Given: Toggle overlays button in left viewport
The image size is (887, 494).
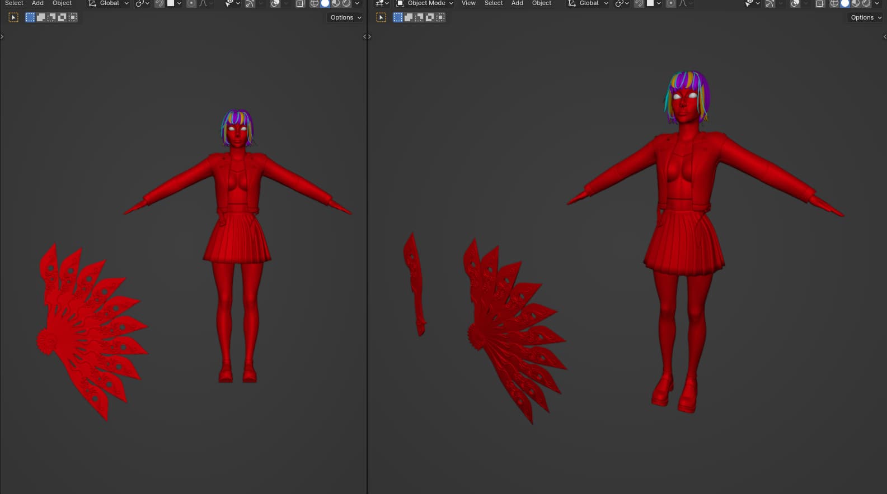Looking at the screenshot, I should [x=275, y=3].
